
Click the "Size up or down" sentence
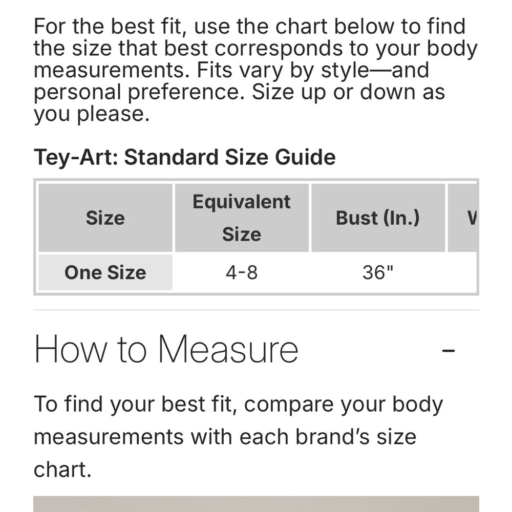click(x=348, y=92)
